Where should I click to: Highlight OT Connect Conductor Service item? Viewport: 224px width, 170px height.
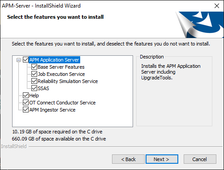(x=62, y=103)
